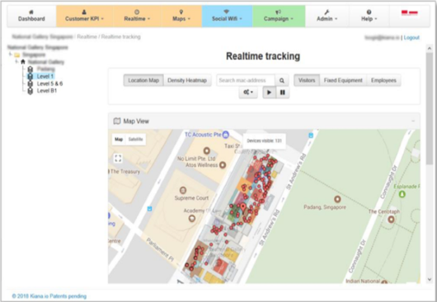Screen dimensions: 437x302
Task: Click the home icon in site tree
Action: 23,62
